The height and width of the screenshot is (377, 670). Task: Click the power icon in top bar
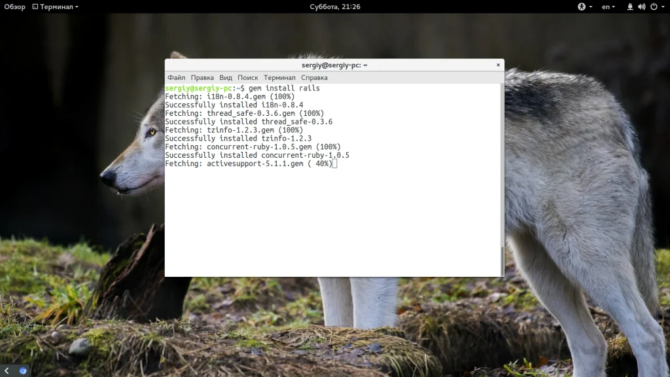pyautogui.click(x=654, y=7)
